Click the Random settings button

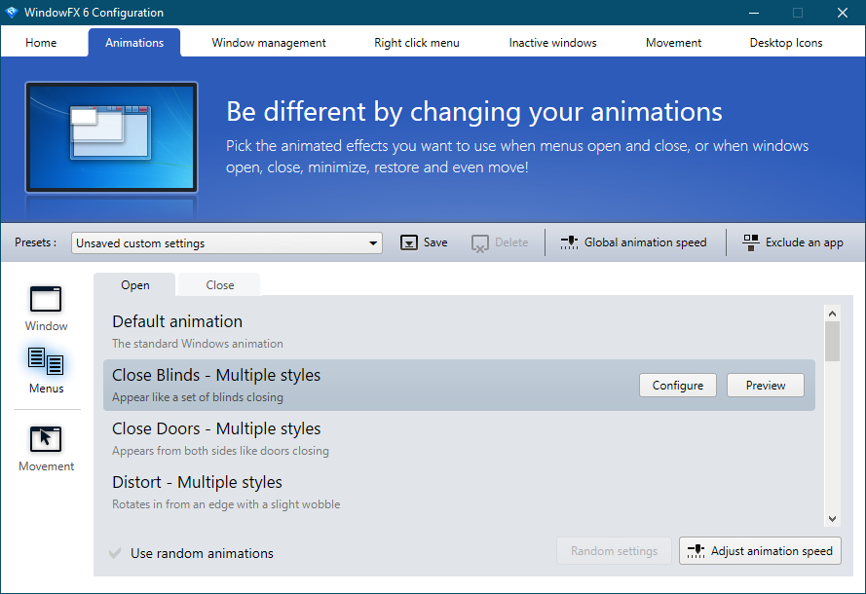(614, 551)
